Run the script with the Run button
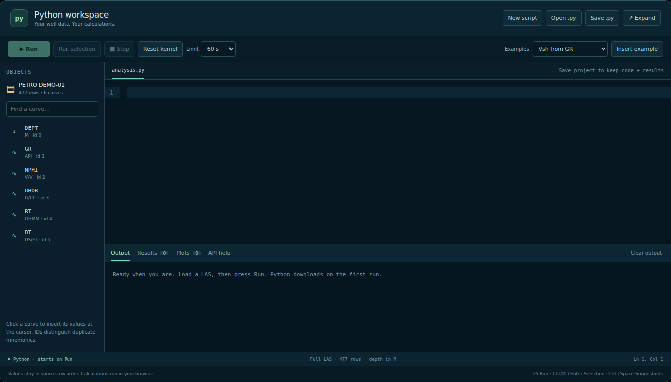Screen dimensions: 671x382 29,49
